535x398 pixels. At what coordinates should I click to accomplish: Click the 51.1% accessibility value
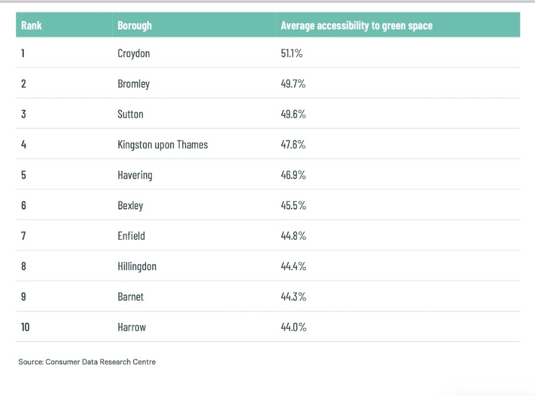pos(292,54)
